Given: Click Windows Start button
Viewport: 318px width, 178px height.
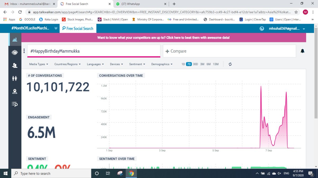Looking at the screenshot, I should coord(6,174).
